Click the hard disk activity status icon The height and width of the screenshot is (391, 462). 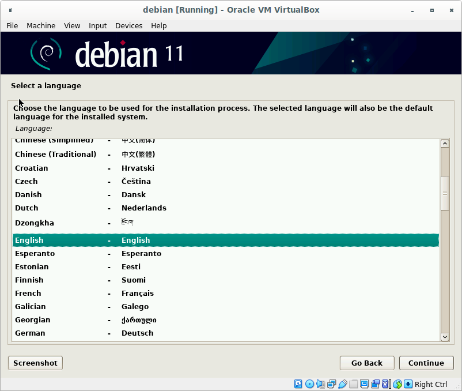[298, 384]
